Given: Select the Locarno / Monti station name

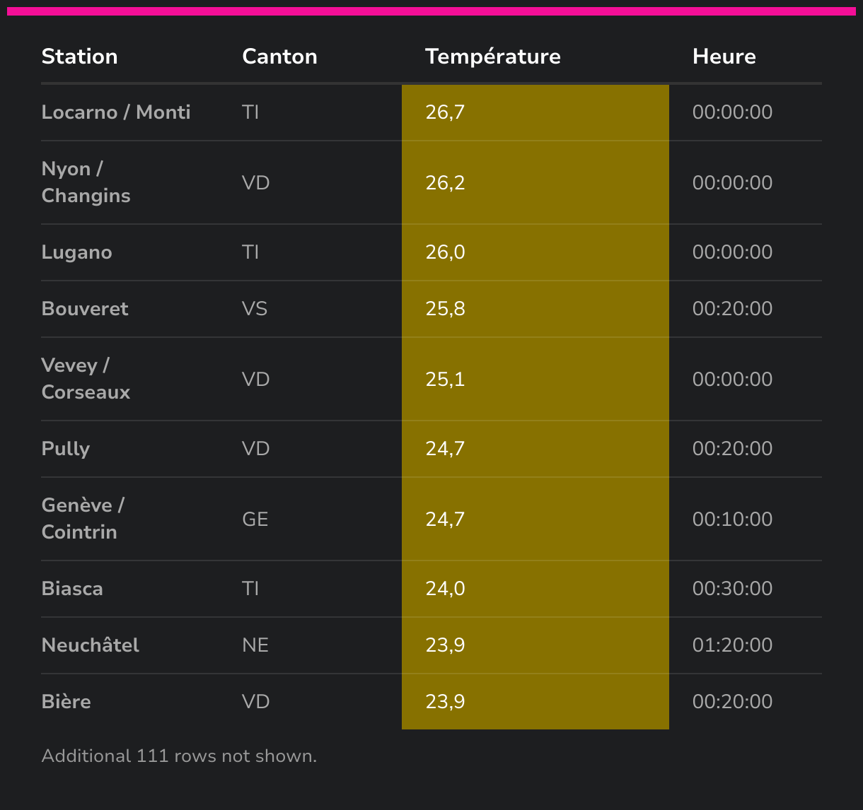Looking at the screenshot, I should [116, 112].
